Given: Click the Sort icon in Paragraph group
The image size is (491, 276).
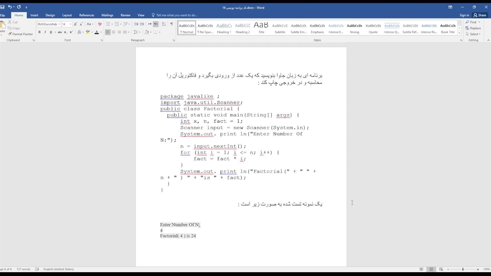Looking at the screenshot, I should [164, 24].
